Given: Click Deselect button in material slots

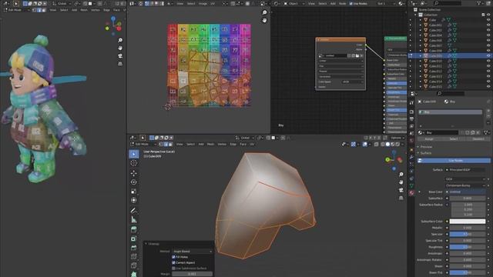Looking at the screenshot, I should 478,138.
